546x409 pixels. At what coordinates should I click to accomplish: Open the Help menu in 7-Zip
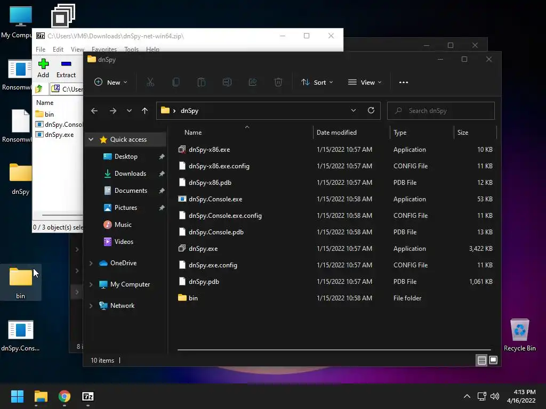point(152,50)
